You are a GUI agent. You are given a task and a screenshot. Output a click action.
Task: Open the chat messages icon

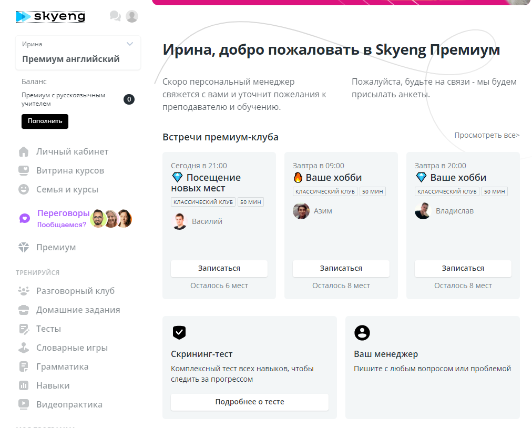[115, 16]
